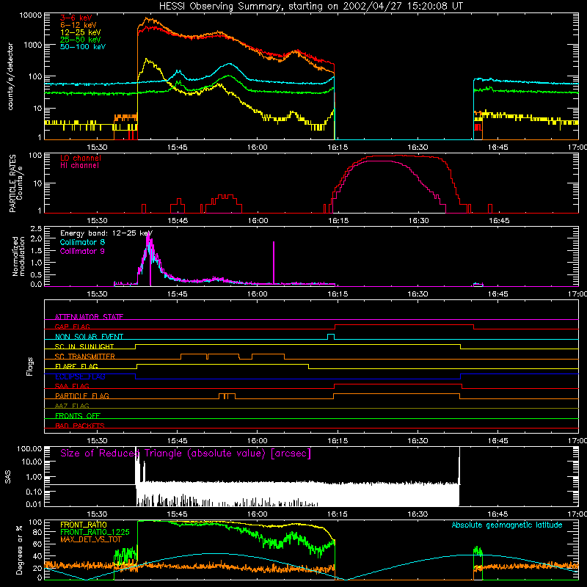Select the 3-6 keV legend label
Screen dimensions: 587x587
pyautogui.click(x=76, y=18)
